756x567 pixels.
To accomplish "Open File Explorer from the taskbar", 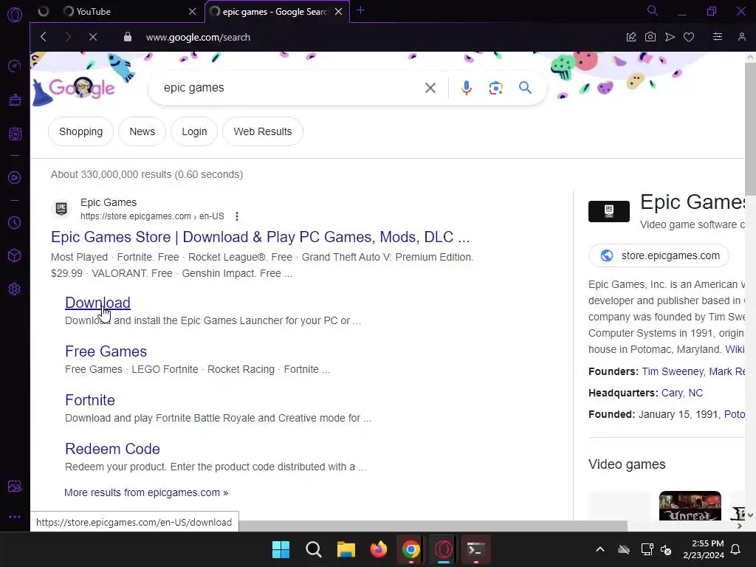I will [346, 549].
